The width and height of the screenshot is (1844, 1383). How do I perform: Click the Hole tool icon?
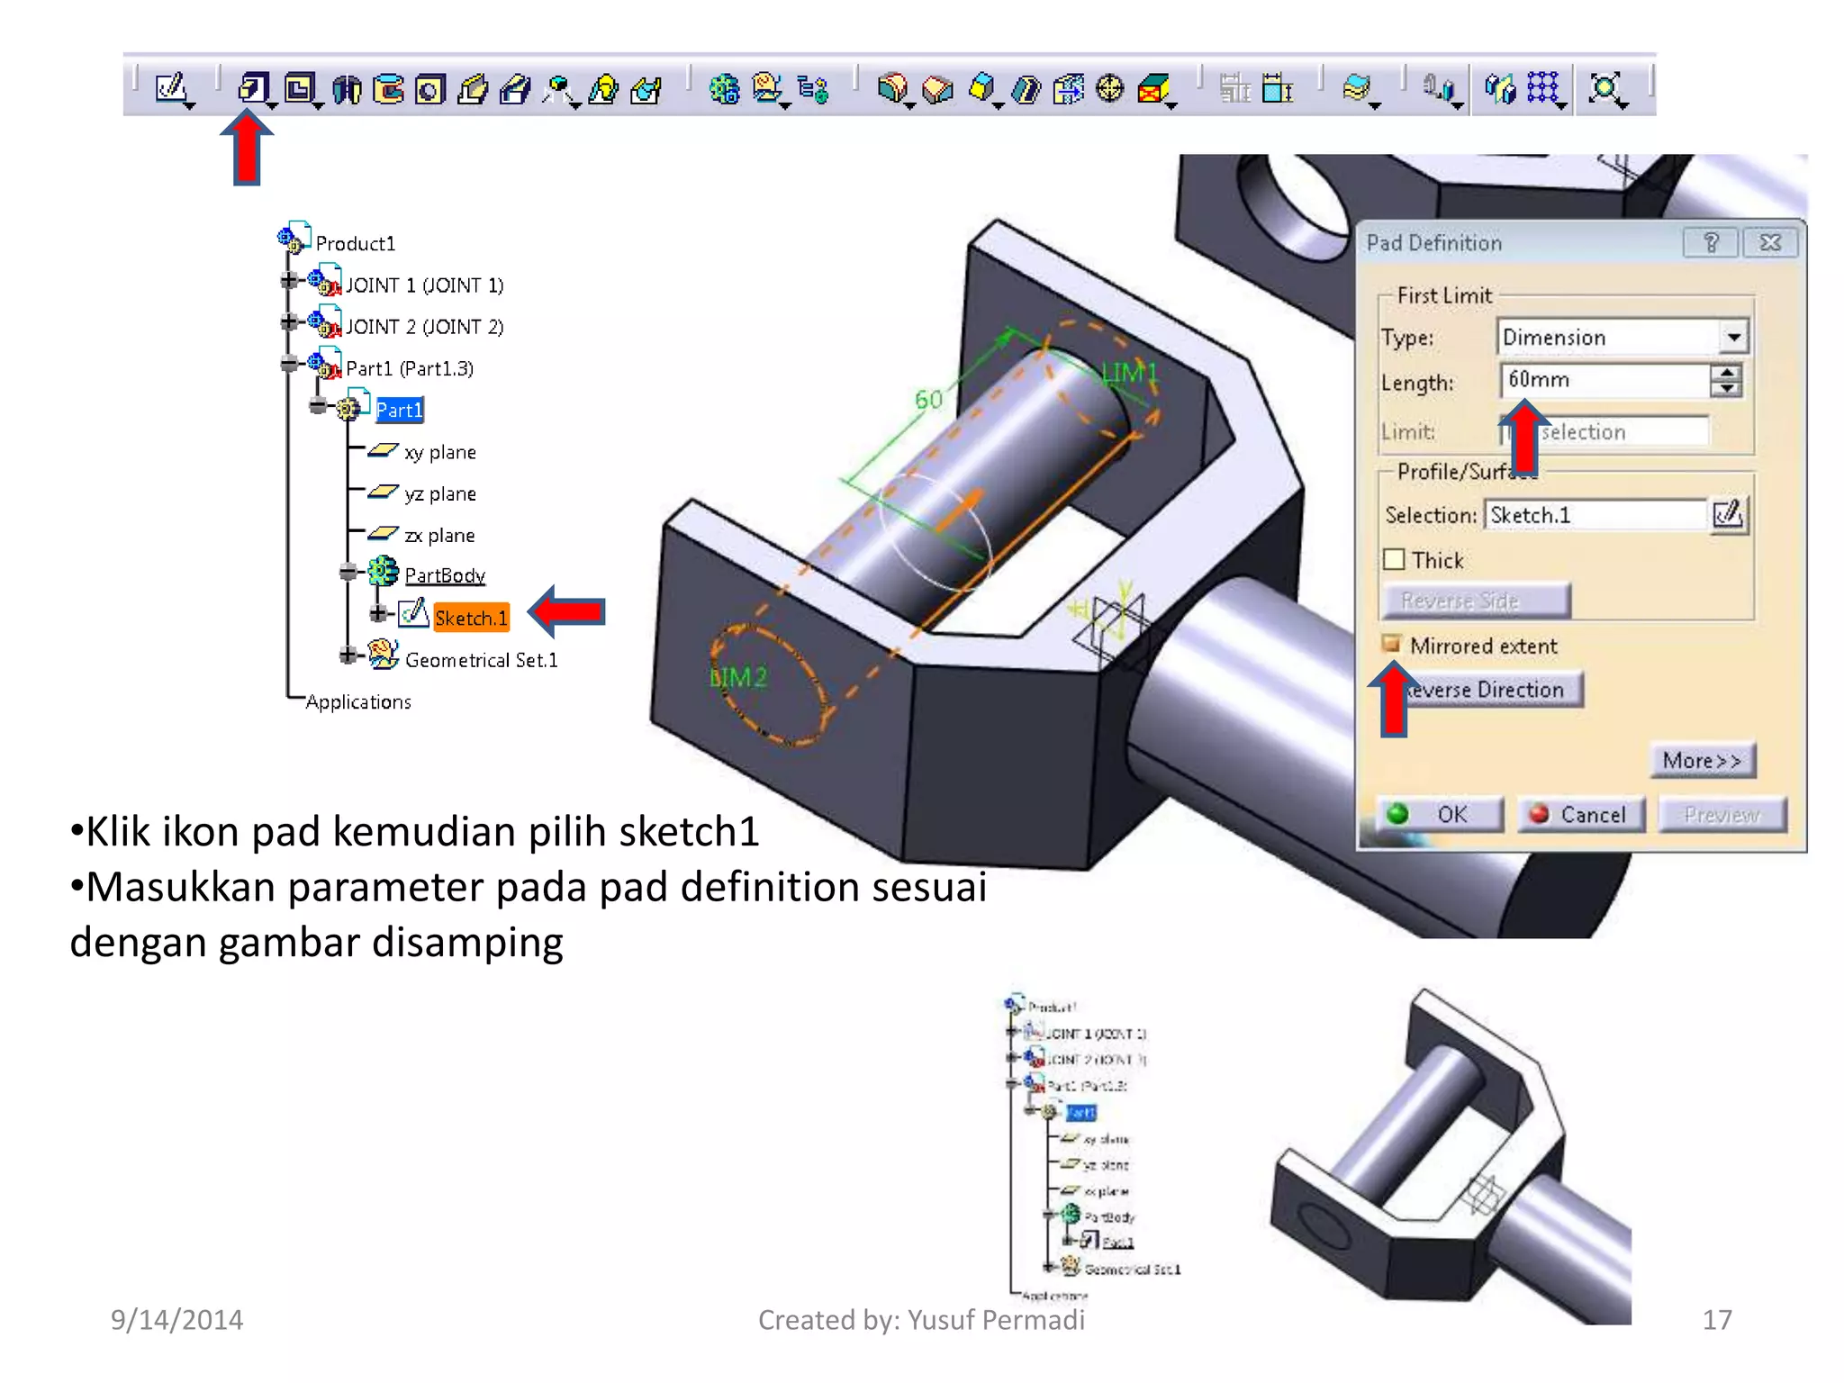coord(429,89)
